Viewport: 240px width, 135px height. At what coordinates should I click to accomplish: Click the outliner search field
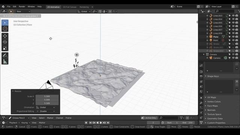(225, 11)
